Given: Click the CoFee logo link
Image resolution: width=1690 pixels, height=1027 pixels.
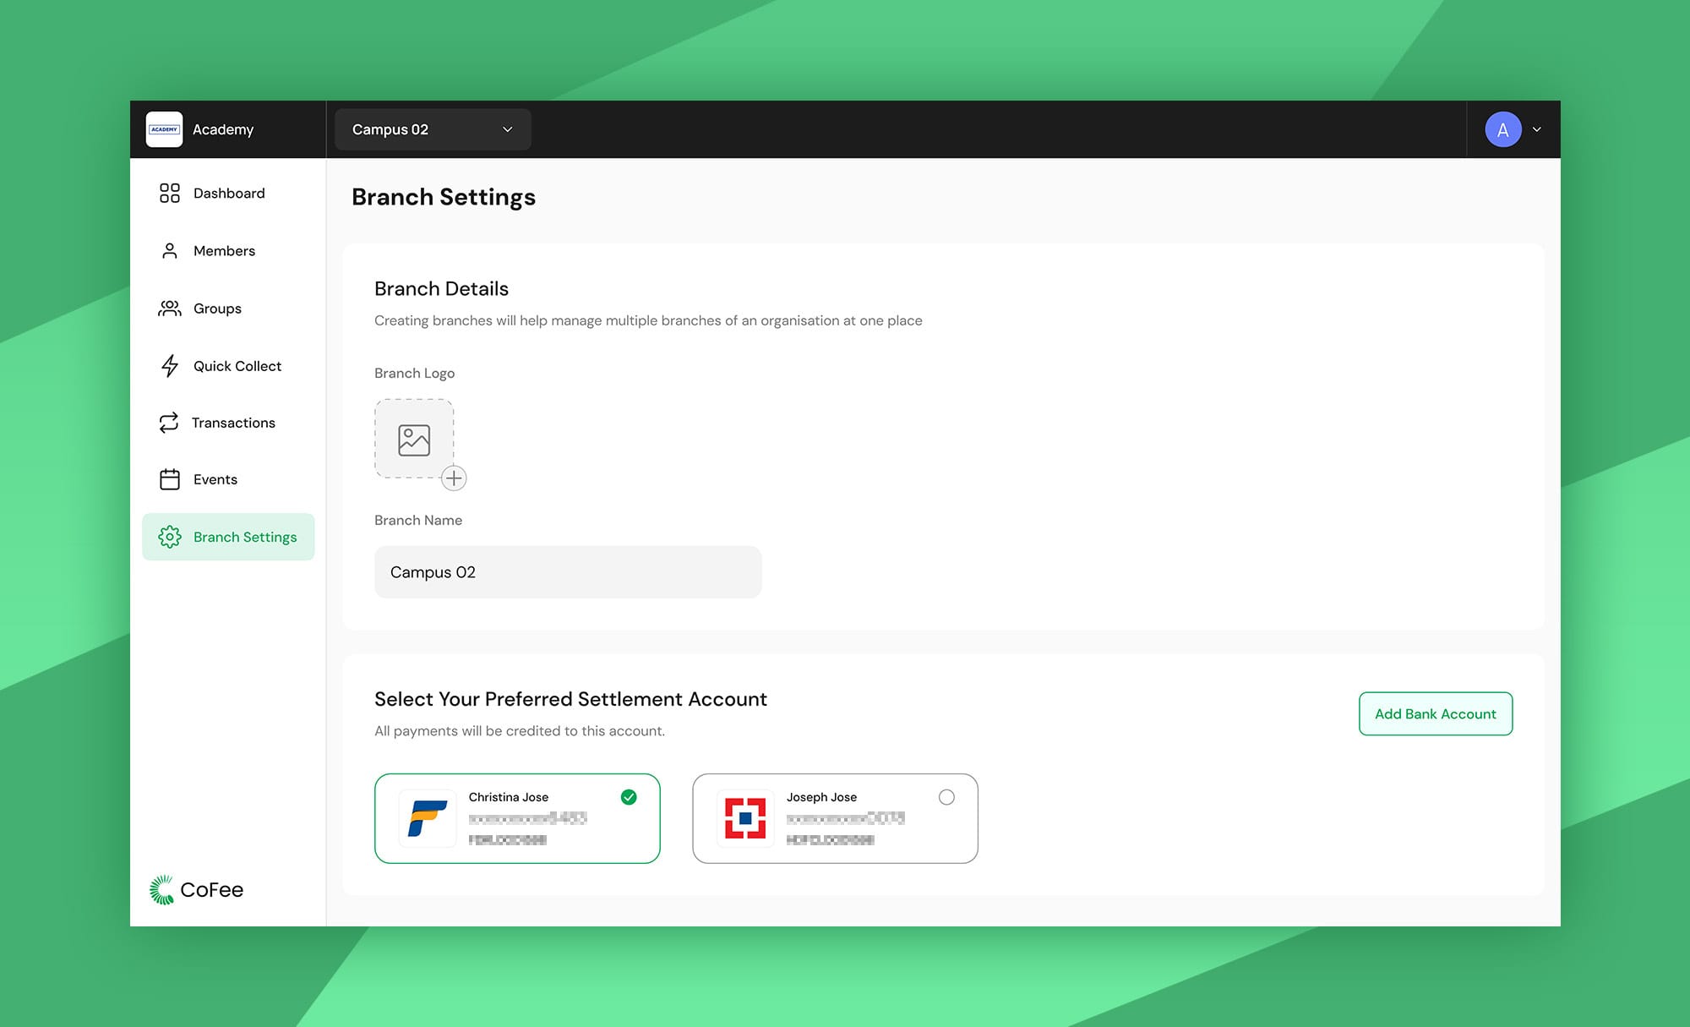Looking at the screenshot, I should point(196,890).
